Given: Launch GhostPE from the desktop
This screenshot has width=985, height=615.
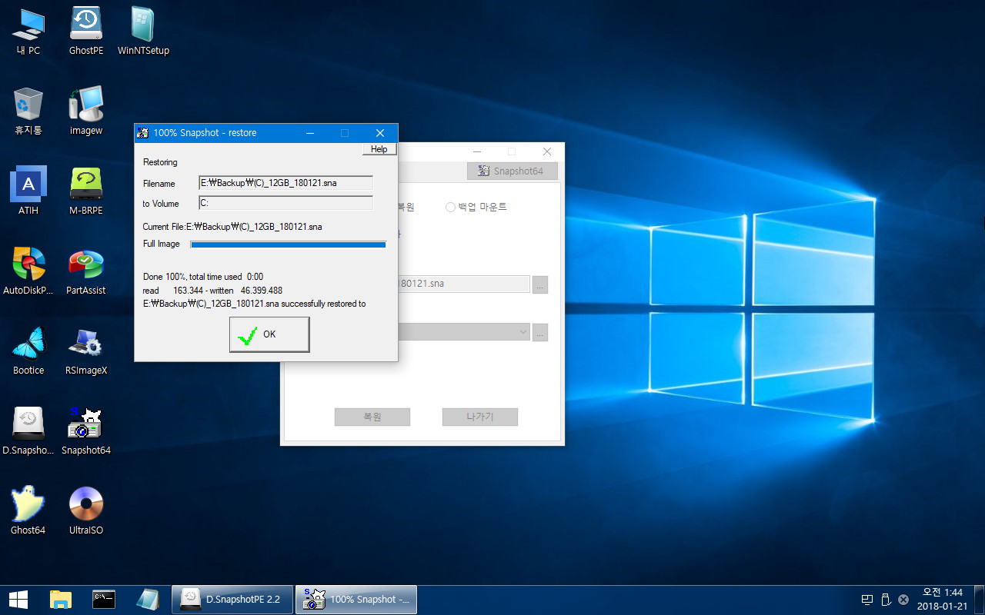Looking at the screenshot, I should point(86,32).
